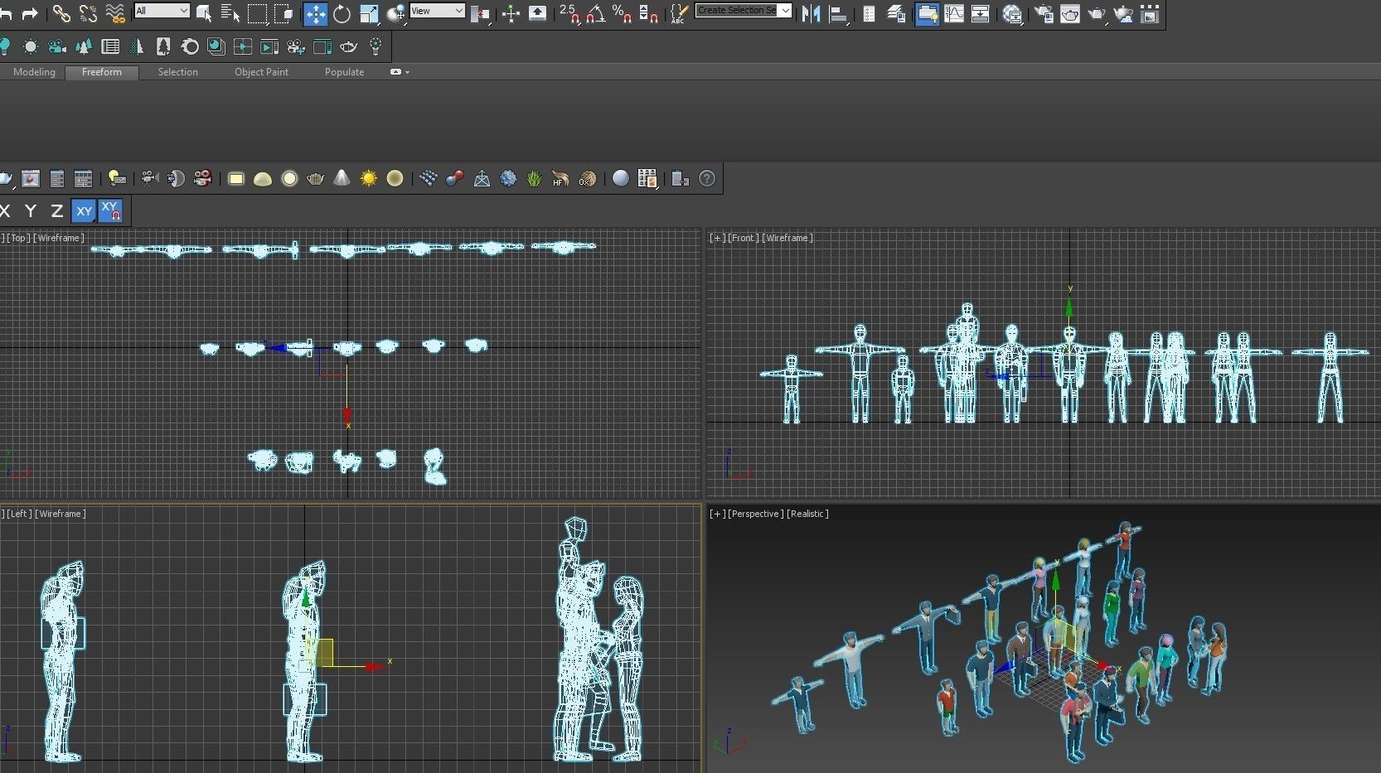Toggle the 2.5D Snaps button
This screenshot has height=773, width=1381.
coord(569,13)
